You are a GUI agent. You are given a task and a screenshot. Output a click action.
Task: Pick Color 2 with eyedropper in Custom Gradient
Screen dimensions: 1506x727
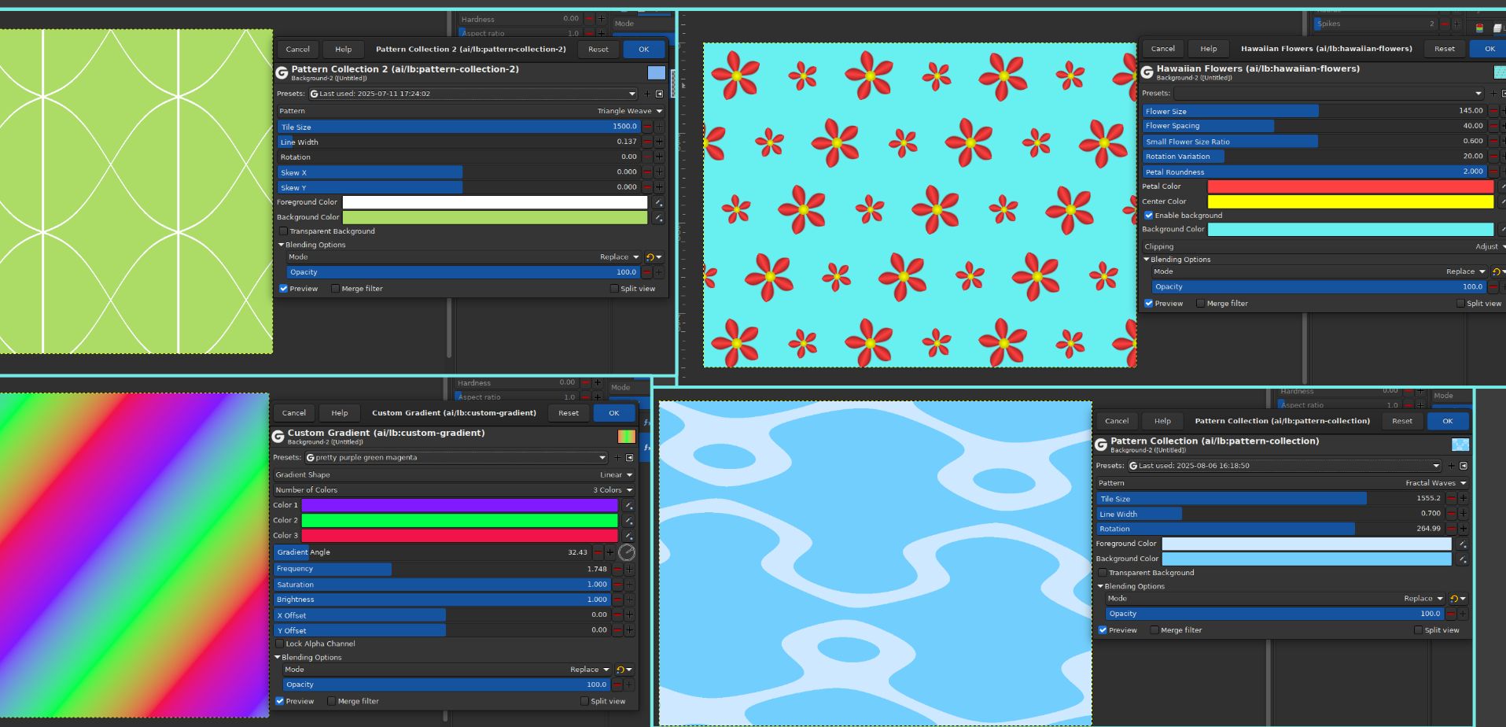[x=628, y=521]
